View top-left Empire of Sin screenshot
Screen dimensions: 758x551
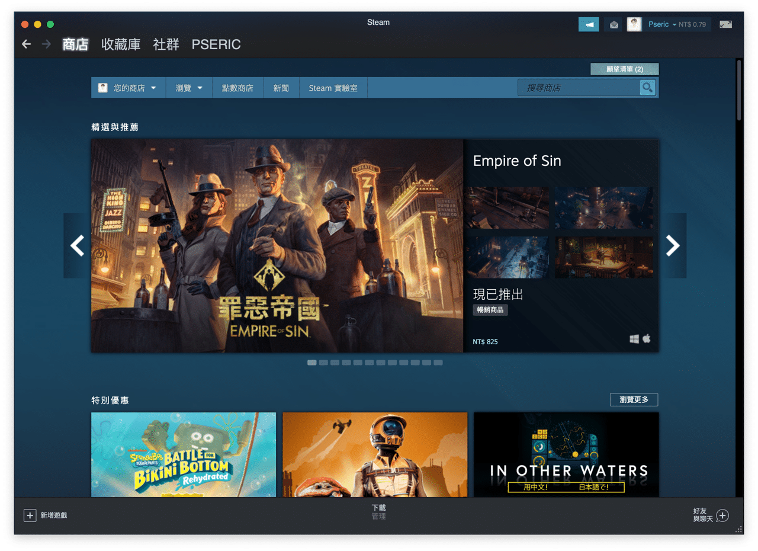(507, 208)
